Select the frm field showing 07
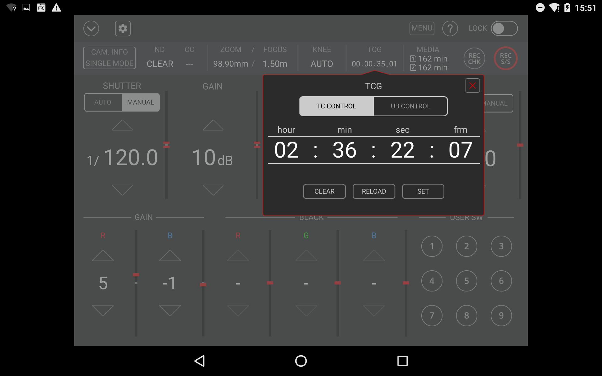Screen dimensions: 602x376 460,150
